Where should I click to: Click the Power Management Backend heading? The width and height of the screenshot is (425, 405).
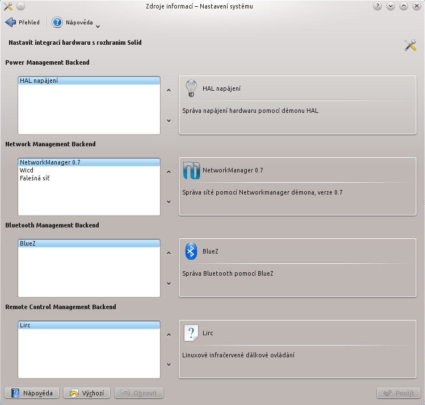(48, 62)
